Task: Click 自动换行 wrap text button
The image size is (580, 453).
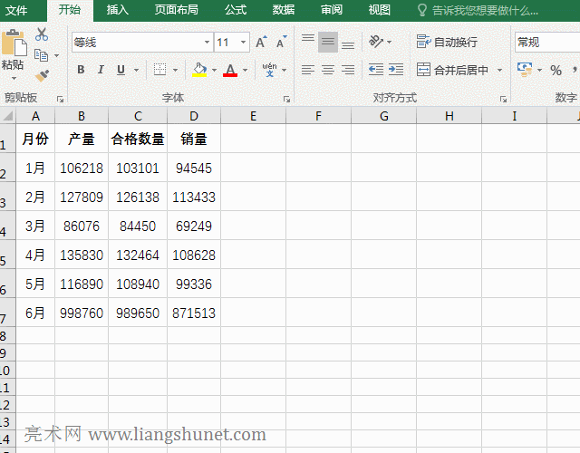Action: pos(447,42)
